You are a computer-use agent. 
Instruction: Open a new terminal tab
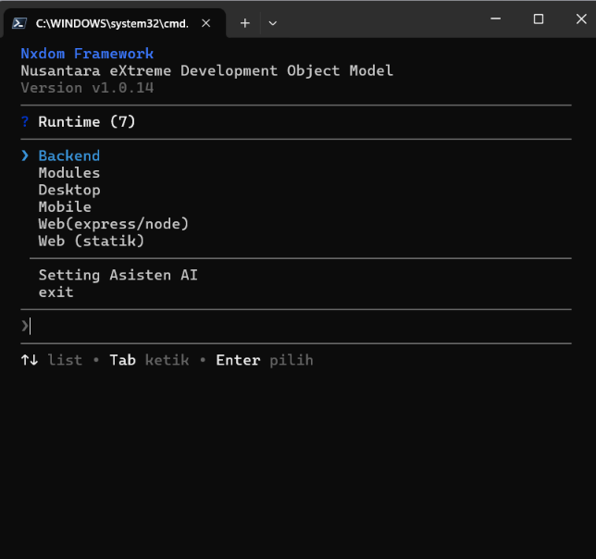tap(245, 23)
